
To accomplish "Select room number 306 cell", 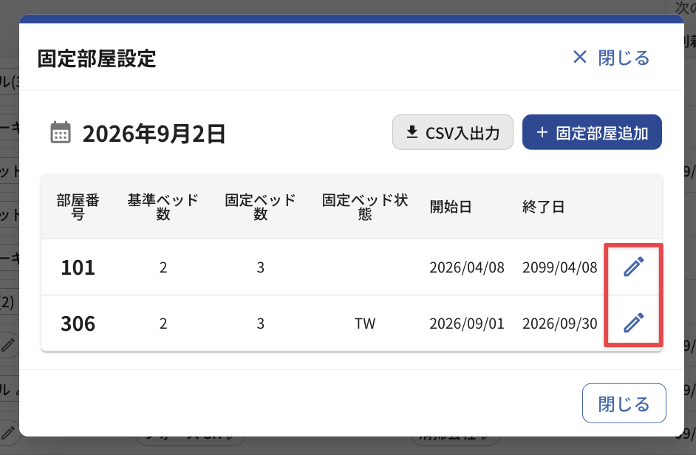I will click(x=78, y=324).
